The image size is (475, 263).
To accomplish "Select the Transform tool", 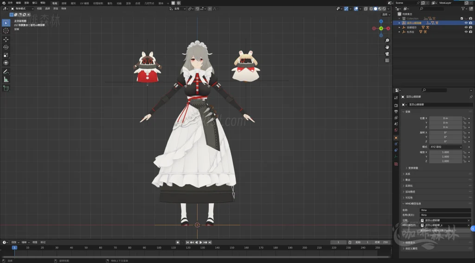I will (x=6, y=63).
